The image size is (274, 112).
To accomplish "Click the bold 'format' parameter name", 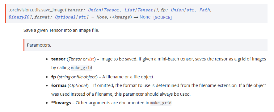I will (59, 86).
